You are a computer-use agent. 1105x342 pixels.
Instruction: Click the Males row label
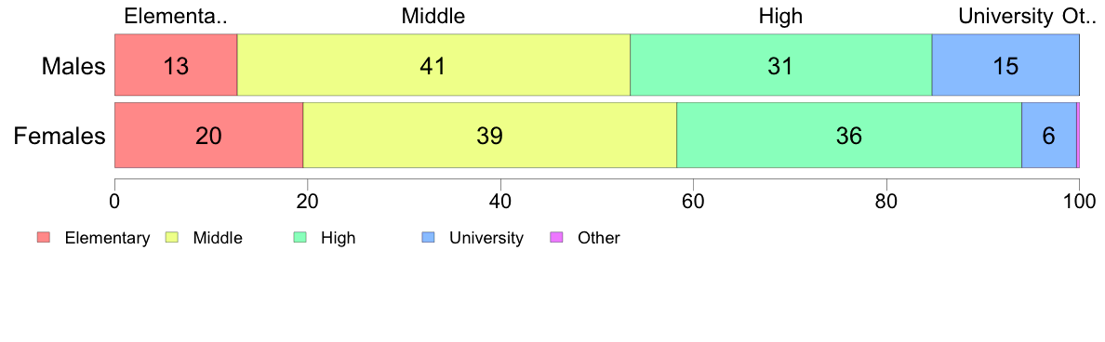click(x=73, y=67)
